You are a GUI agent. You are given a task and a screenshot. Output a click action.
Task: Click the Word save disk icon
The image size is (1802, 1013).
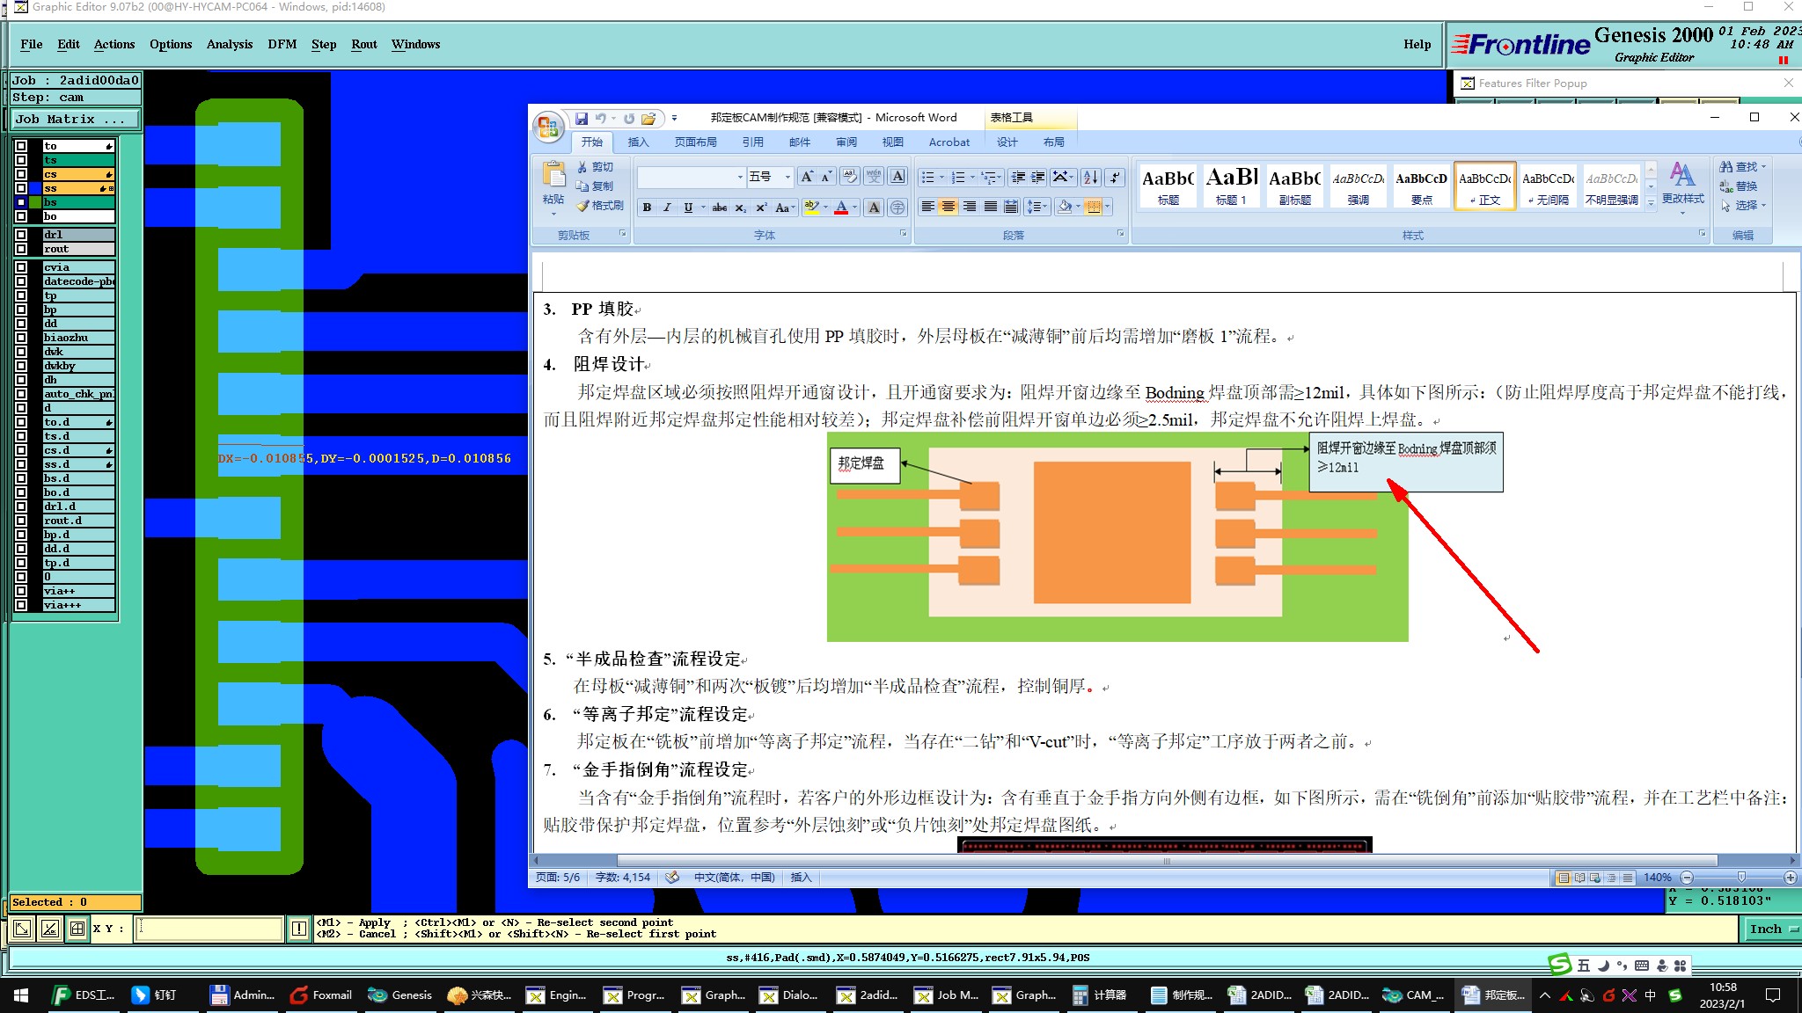click(581, 119)
